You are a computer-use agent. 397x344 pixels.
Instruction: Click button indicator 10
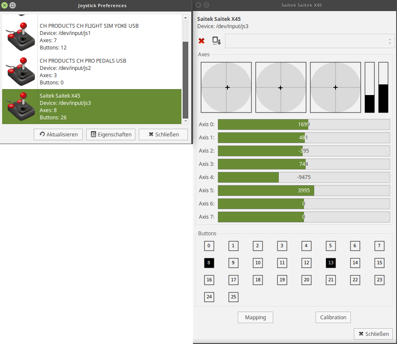[x=257, y=263]
